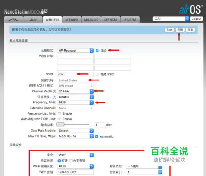Apply changes with the 应用 button

pyautogui.click(x=180, y=30)
